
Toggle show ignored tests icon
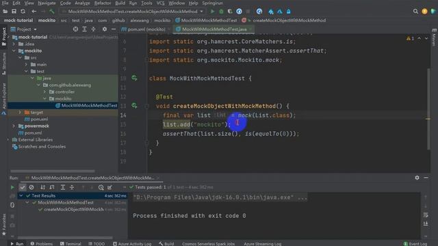coord(31,187)
